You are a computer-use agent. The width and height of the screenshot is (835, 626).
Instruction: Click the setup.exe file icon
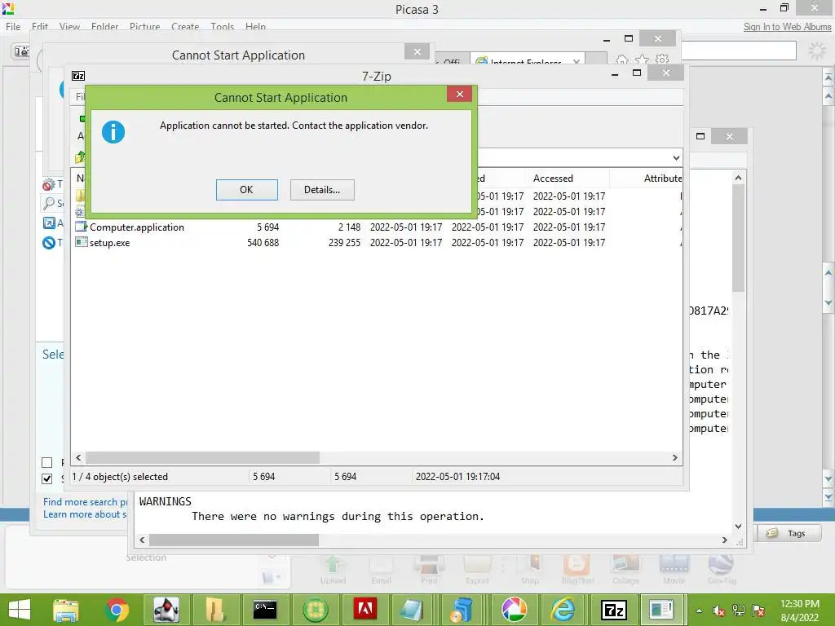tap(81, 242)
